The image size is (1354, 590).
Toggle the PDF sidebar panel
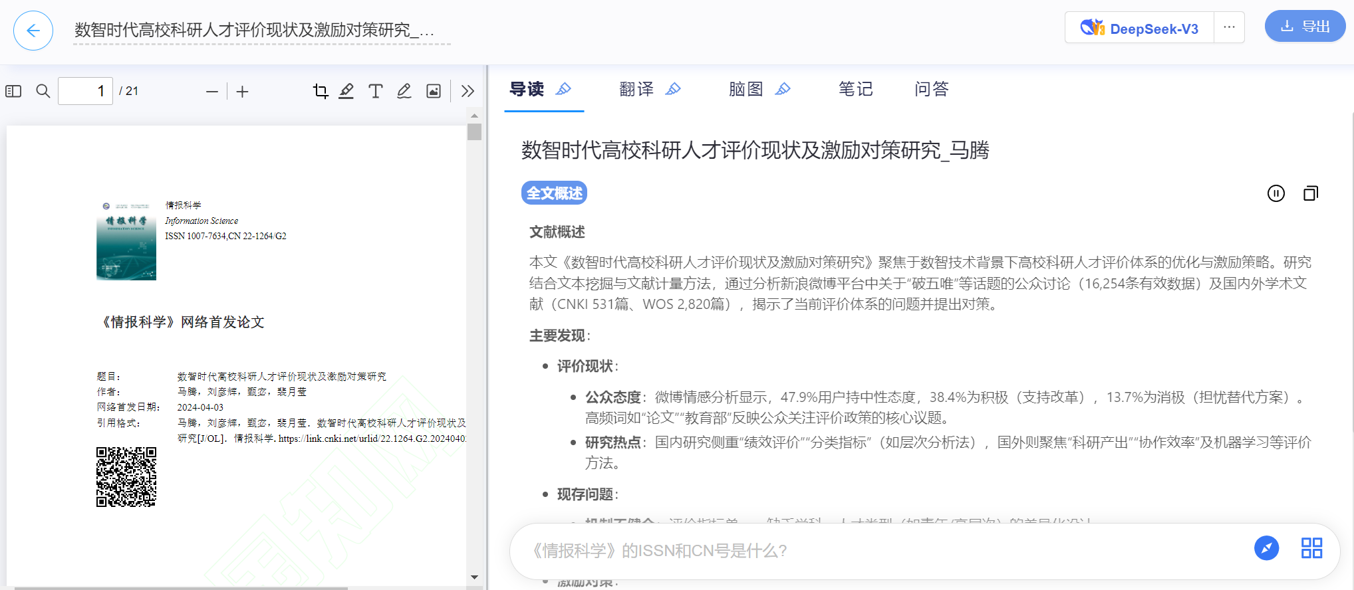pyautogui.click(x=13, y=91)
